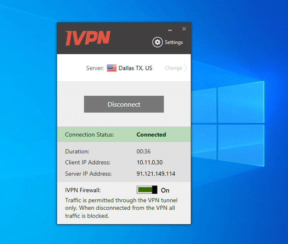The height and width of the screenshot is (244, 288).
Task: Click the duration value 00:36
Action: [x=143, y=151]
